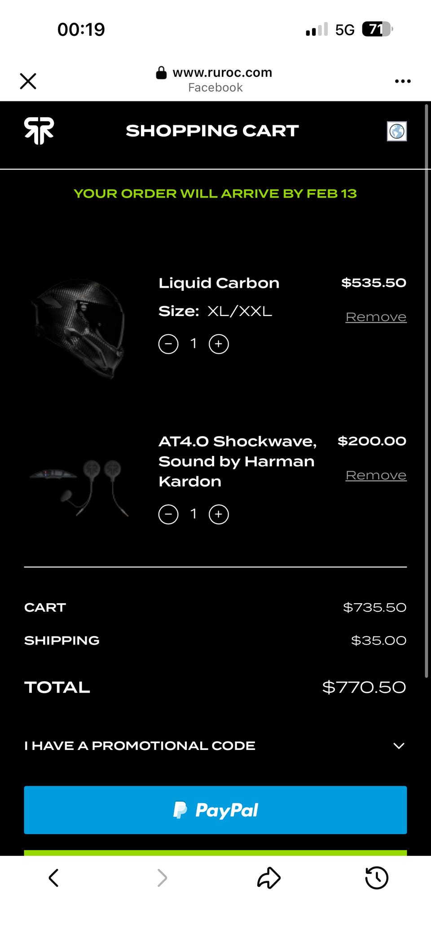This screenshot has width=431, height=934.
Task: Decrease AT4.0 Shockwave quantity
Action: pyautogui.click(x=168, y=514)
